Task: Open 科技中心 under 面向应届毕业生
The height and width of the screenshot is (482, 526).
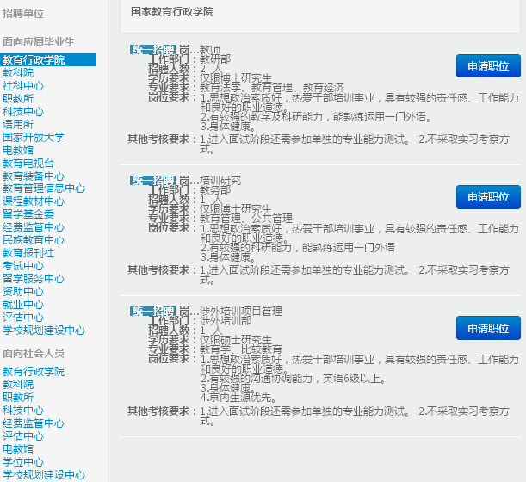Action: click(23, 112)
